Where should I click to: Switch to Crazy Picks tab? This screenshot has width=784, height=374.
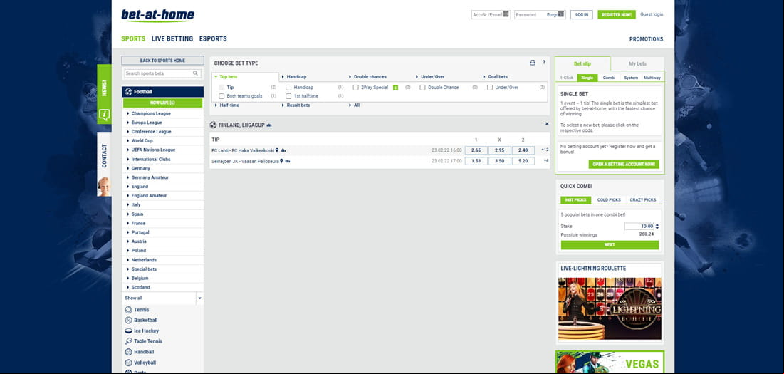tap(643, 200)
